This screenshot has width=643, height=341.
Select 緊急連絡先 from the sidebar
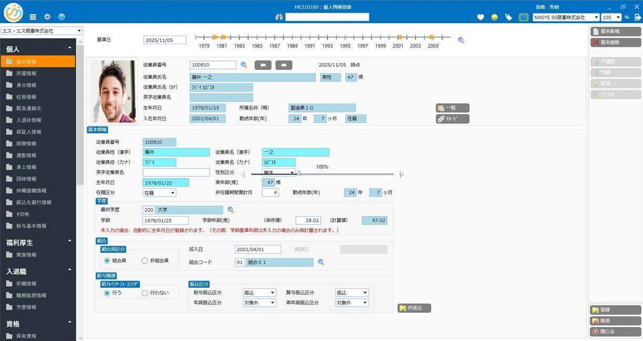[28, 108]
